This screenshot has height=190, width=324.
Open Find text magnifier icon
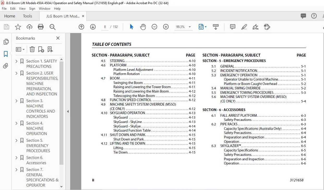pyautogui.click(x=52, y=27)
